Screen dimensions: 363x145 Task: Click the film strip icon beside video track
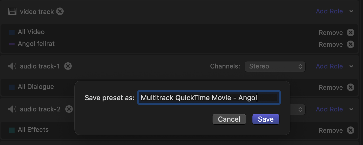pos(12,12)
